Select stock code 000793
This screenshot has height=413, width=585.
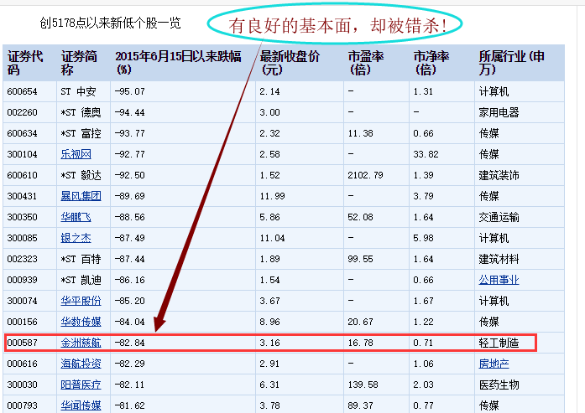22,405
